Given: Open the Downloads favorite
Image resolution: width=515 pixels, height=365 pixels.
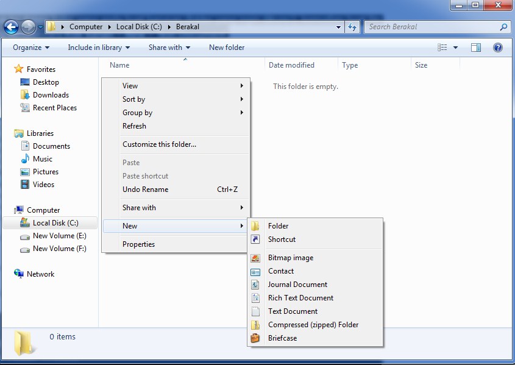Looking at the screenshot, I should 51,94.
